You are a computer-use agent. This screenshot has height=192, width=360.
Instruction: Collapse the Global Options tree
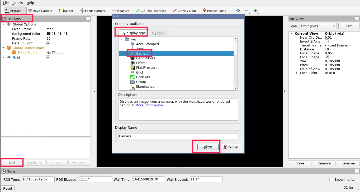pos(3,24)
